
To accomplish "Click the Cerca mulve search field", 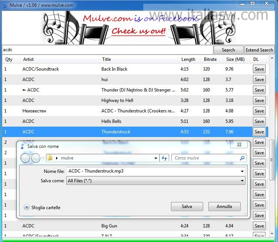I will click(x=209, y=158).
